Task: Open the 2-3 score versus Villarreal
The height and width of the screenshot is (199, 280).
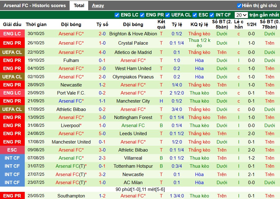Action: coord(102,158)
